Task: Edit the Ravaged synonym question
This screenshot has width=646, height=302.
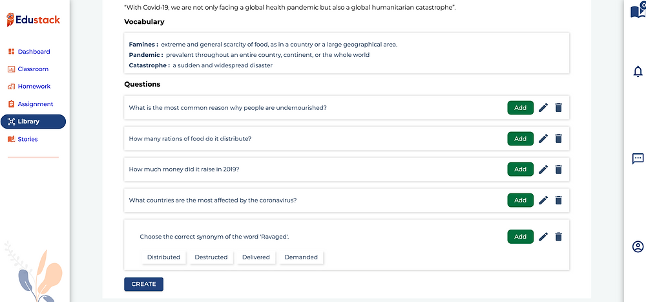Action: (x=543, y=237)
